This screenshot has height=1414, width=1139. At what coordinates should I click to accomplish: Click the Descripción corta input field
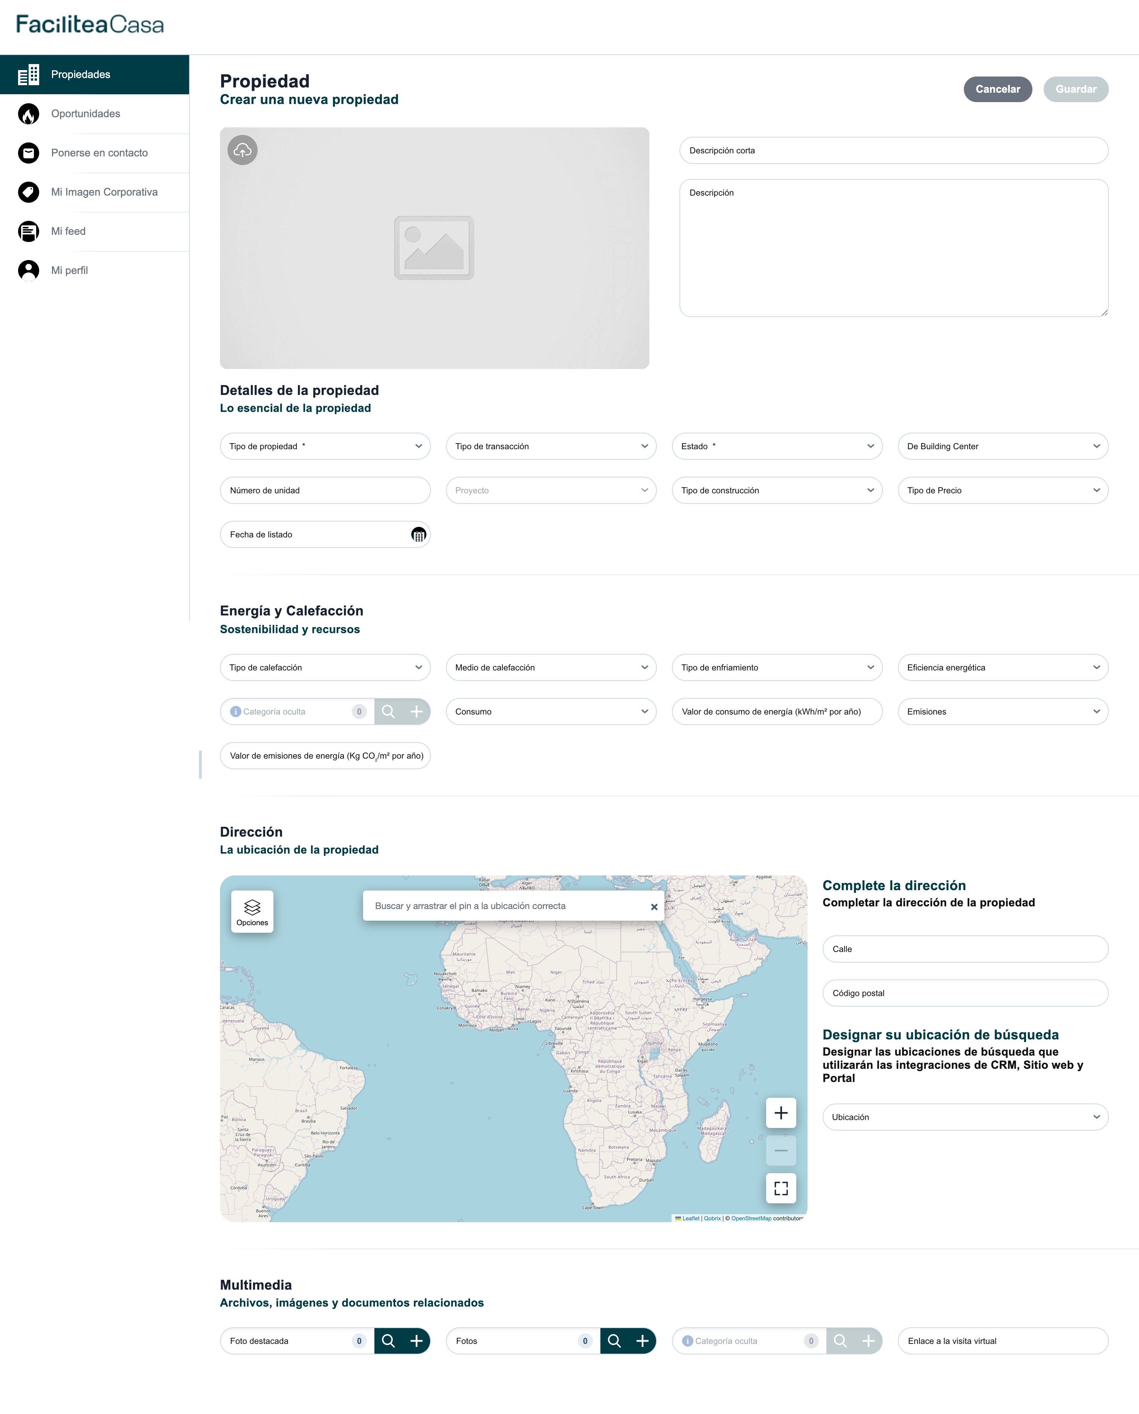tap(893, 151)
